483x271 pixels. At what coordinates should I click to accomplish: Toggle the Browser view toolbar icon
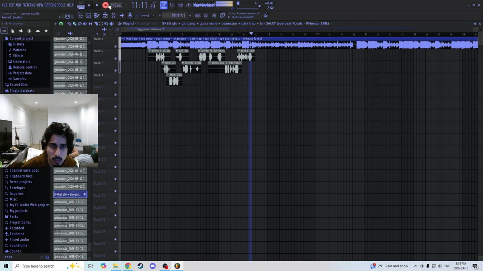point(80,15)
